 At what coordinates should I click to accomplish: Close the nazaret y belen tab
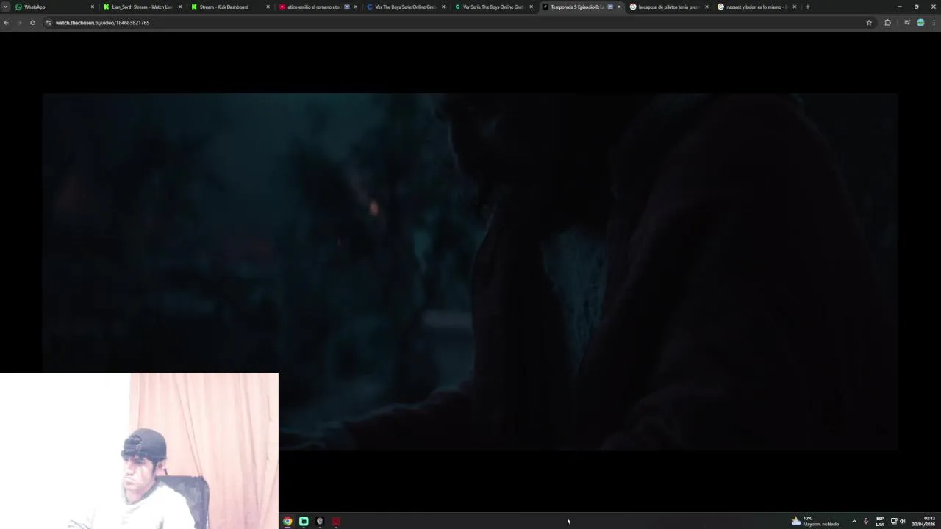click(x=794, y=7)
